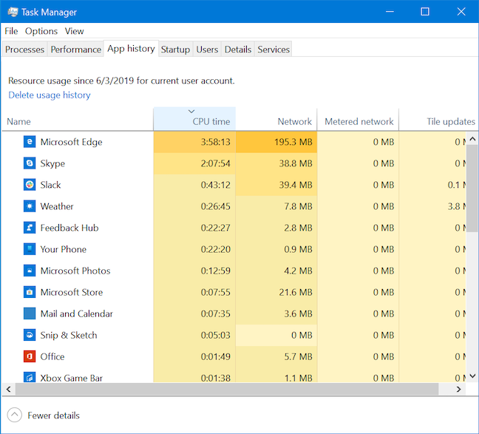The width and height of the screenshot is (479, 434).
Task: Click the Snip & Sketch app icon
Action: [x=30, y=335]
